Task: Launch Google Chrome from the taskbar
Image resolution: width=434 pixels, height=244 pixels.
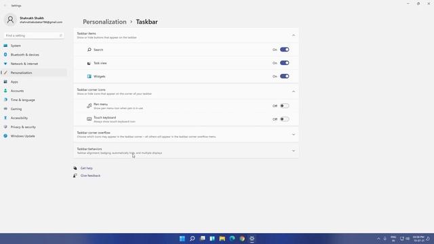Action: point(242,239)
